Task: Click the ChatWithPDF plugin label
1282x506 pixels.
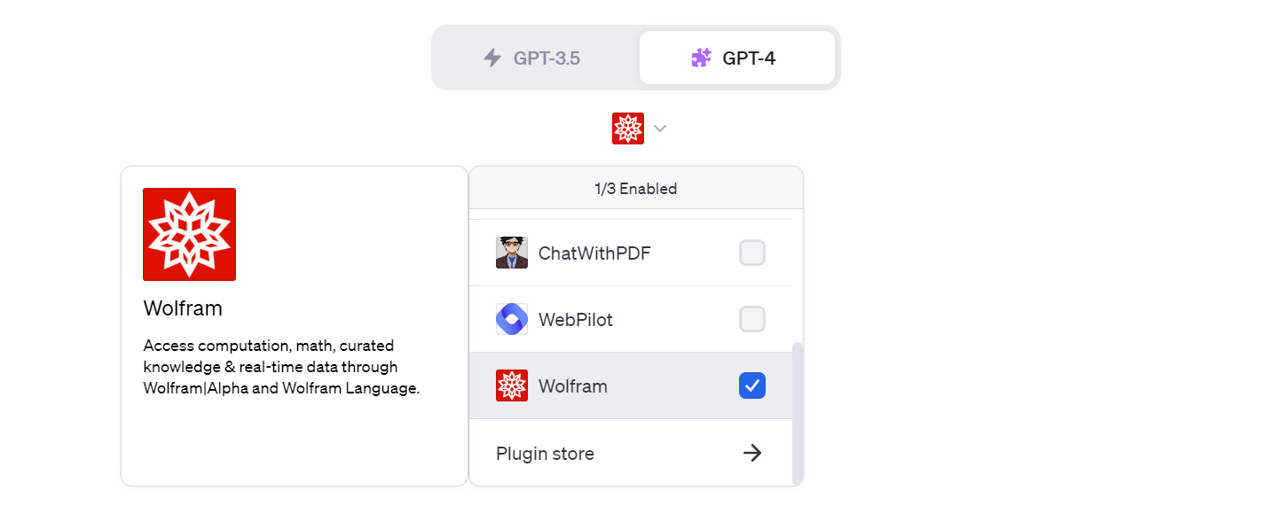Action: click(x=594, y=253)
